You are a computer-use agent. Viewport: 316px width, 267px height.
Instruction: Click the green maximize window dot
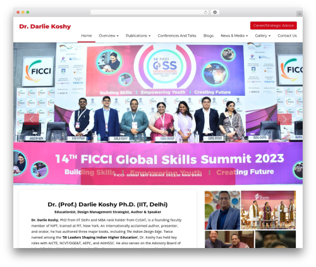28,12
